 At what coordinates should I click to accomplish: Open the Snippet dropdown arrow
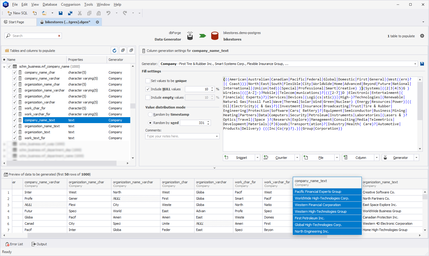(258, 158)
